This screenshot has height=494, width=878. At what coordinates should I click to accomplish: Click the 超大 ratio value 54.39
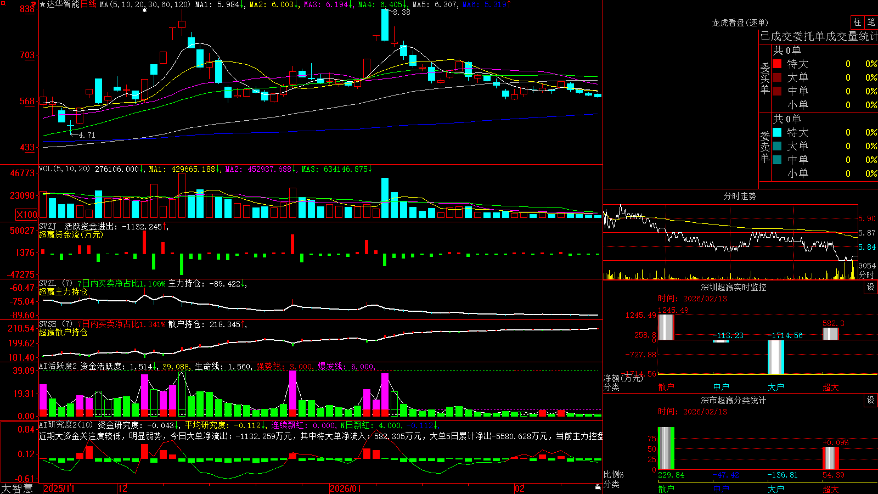tap(834, 475)
